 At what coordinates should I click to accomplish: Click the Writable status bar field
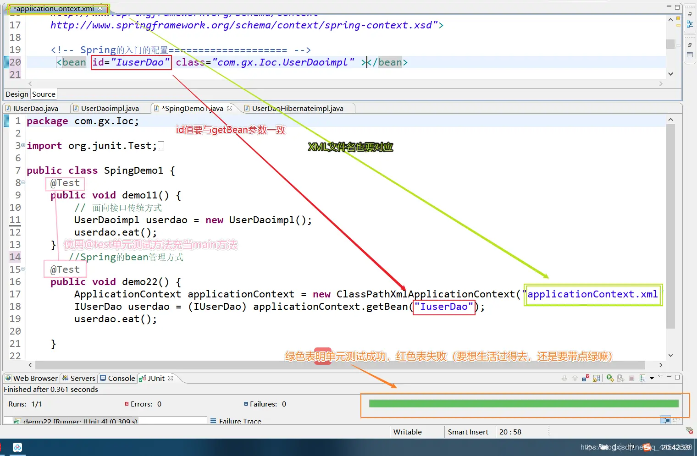tap(408, 432)
